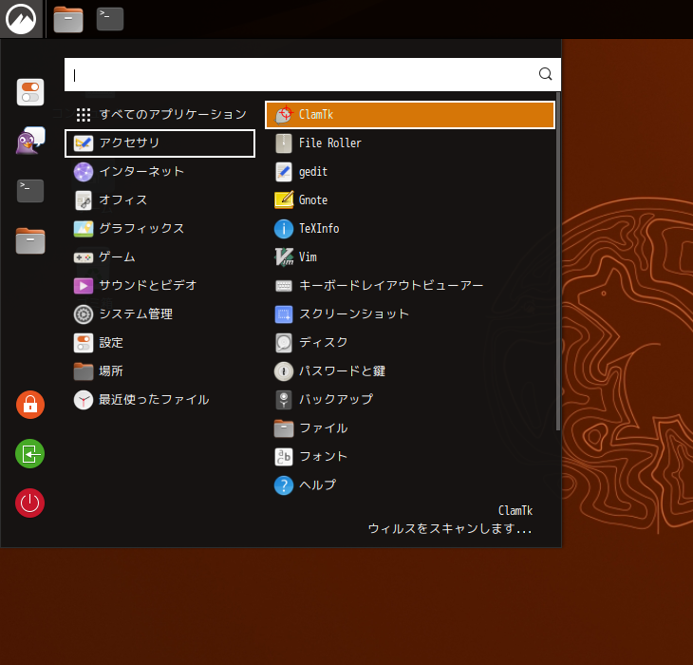This screenshot has height=665, width=693.
Task: Open キーボードレイアウトビューアー
Action: [410, 286]
